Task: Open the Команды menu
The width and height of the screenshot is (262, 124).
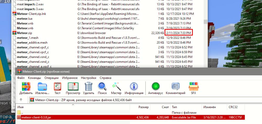Action: (34, 78)
